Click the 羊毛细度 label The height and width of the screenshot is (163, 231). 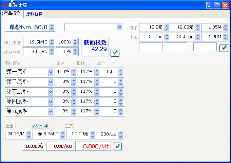tap(12, 43)
